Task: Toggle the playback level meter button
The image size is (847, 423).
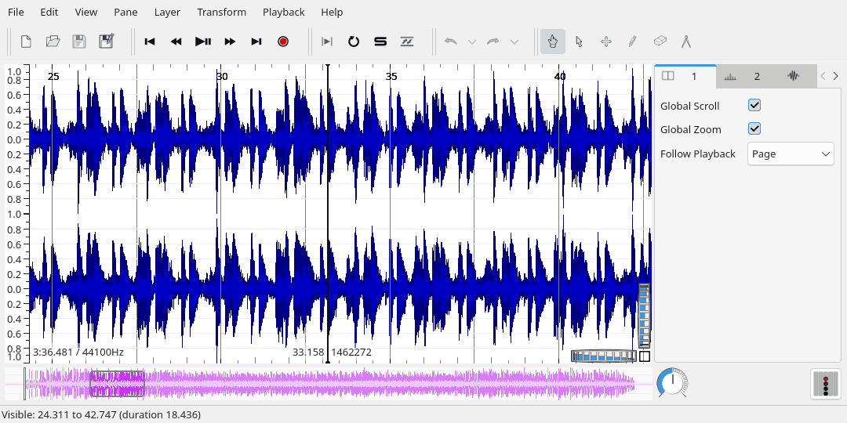Action: [x=825, y=384]
